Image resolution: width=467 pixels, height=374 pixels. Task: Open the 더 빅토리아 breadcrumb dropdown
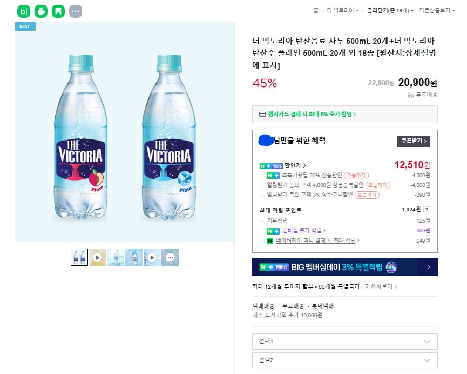pos(343,10)
